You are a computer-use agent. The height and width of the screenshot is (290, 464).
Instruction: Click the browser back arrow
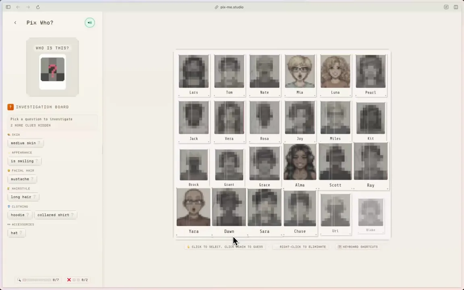point(18,7)
